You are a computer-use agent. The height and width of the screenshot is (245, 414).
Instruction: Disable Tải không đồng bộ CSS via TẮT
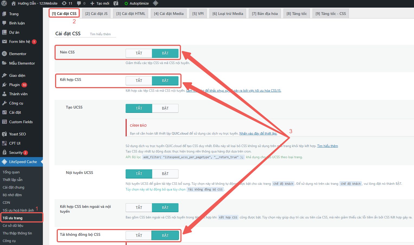[x=139, y=236]
